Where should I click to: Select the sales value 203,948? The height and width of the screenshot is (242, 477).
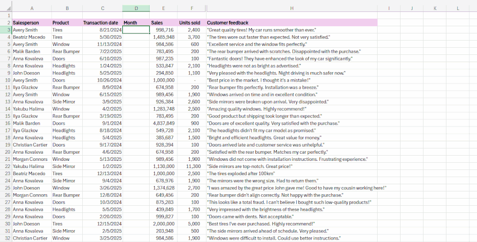tap(163, 231)
